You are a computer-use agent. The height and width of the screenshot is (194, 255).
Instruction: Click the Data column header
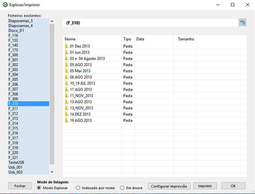point(154,39)
